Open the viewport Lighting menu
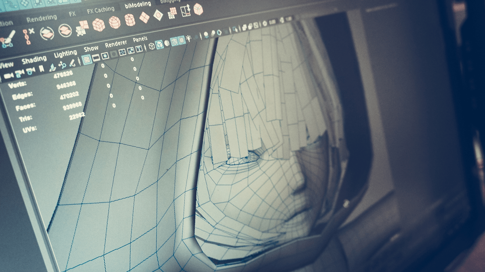The width and height of the screenshot is (485, 272). coord(65,54)
